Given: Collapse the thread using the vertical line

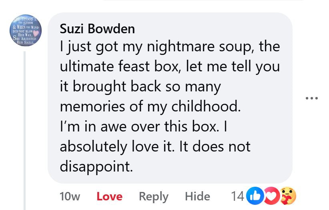Looking at the screenshot, I should tap(25, 128).
